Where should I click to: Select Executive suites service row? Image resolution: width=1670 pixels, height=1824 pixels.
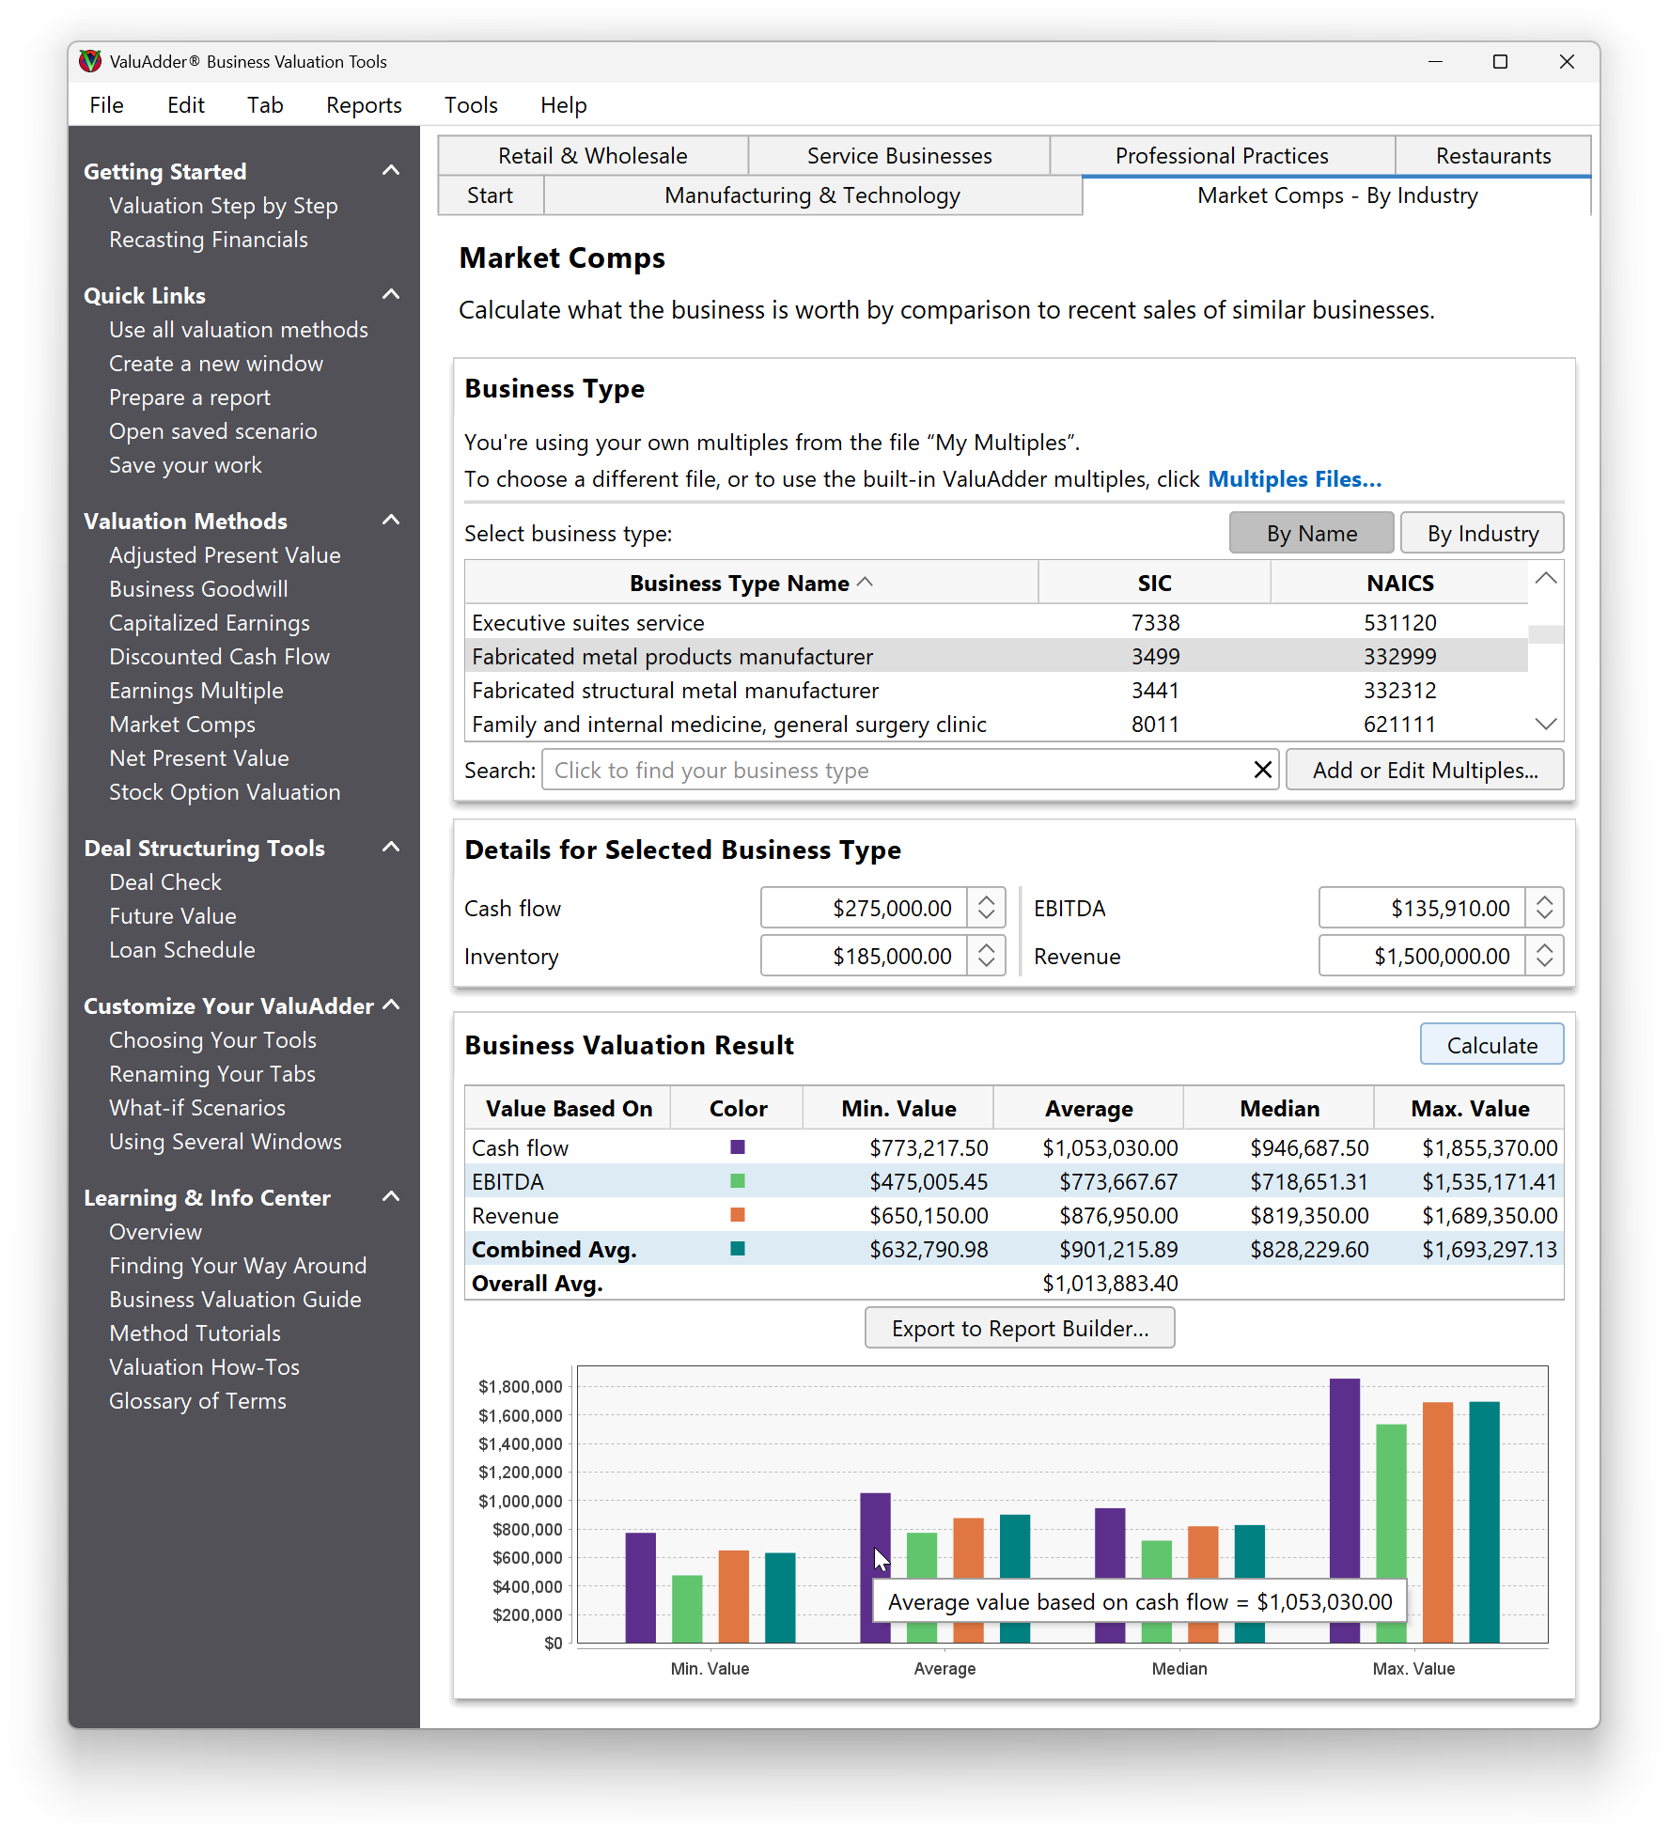click(x=997, y=622)
